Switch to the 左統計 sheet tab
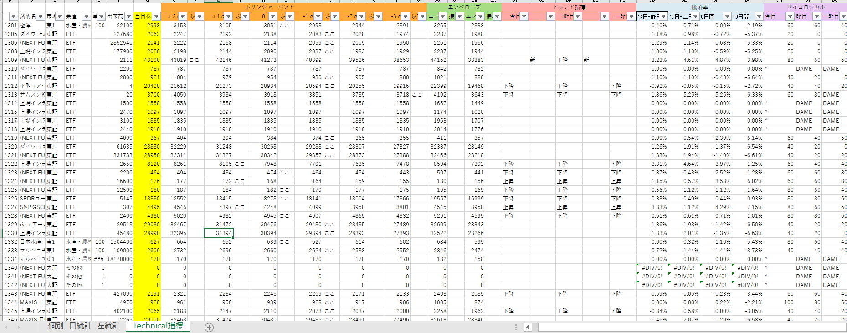The width and height of the screenshot is (847, 333). click(108, 326)
